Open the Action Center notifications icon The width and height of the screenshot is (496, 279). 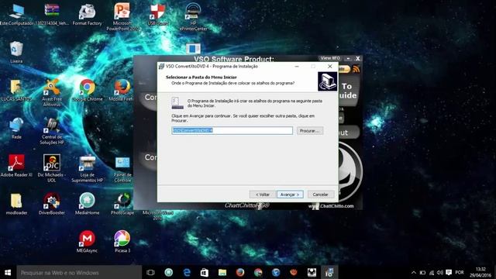coord(449,272)
